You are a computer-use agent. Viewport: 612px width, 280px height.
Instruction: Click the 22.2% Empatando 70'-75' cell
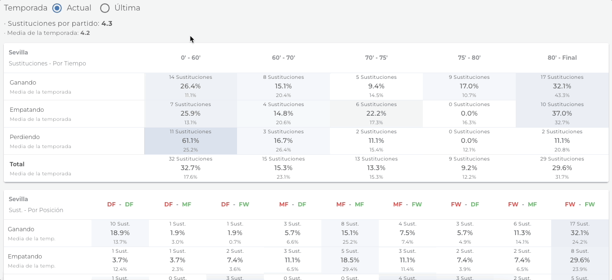point(376,114)
